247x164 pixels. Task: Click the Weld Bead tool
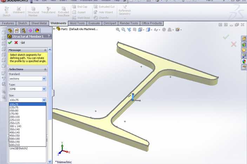81,18
